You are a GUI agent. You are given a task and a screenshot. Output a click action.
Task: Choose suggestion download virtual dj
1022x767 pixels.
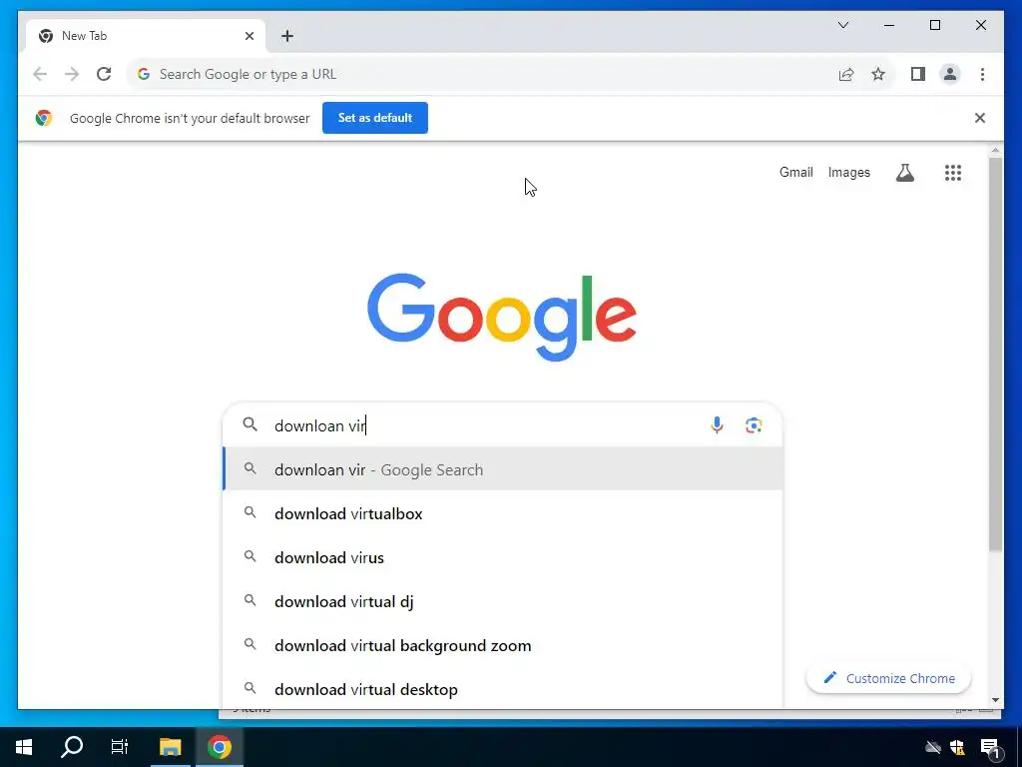(x=503, y=601)
